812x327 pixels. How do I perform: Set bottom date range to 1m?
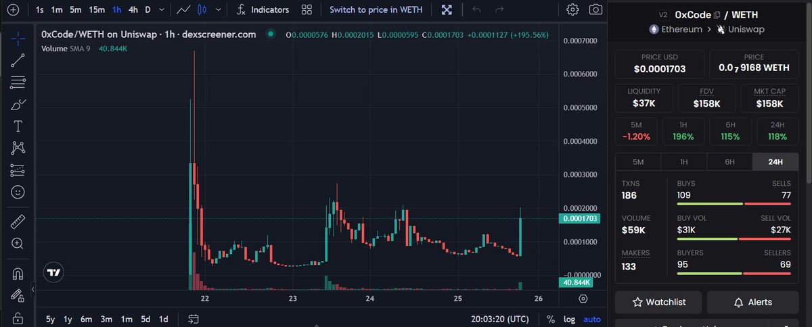click(x=127, y=318)
